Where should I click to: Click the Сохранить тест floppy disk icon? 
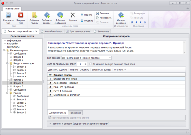[8, 15]
